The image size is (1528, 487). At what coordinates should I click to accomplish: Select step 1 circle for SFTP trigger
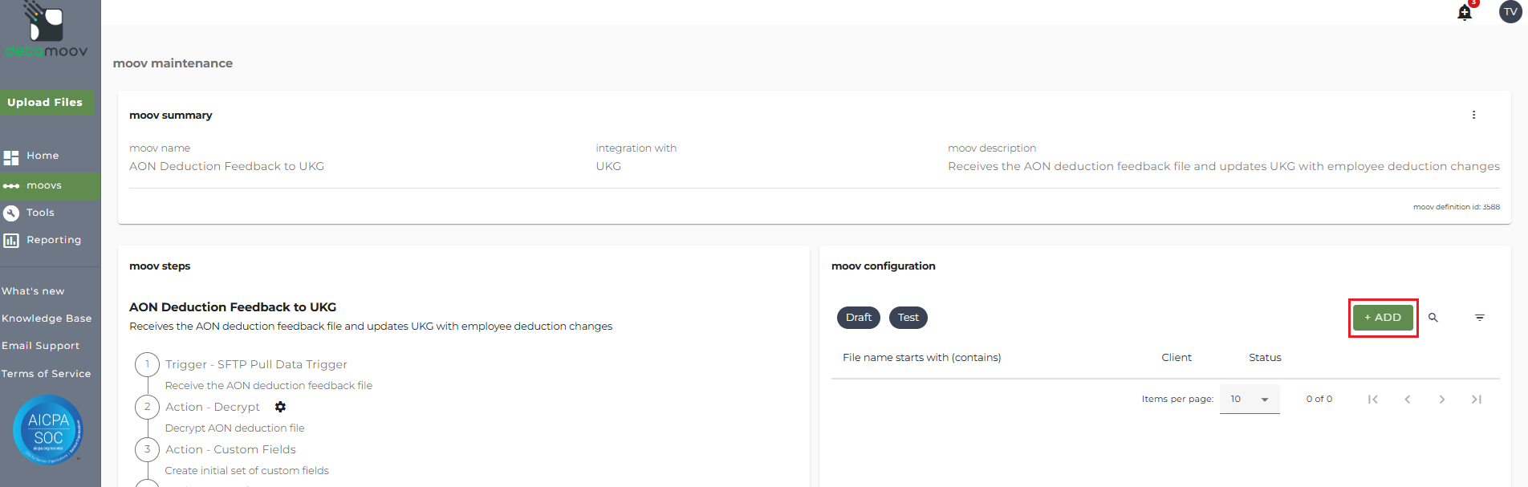pos(147,364)
